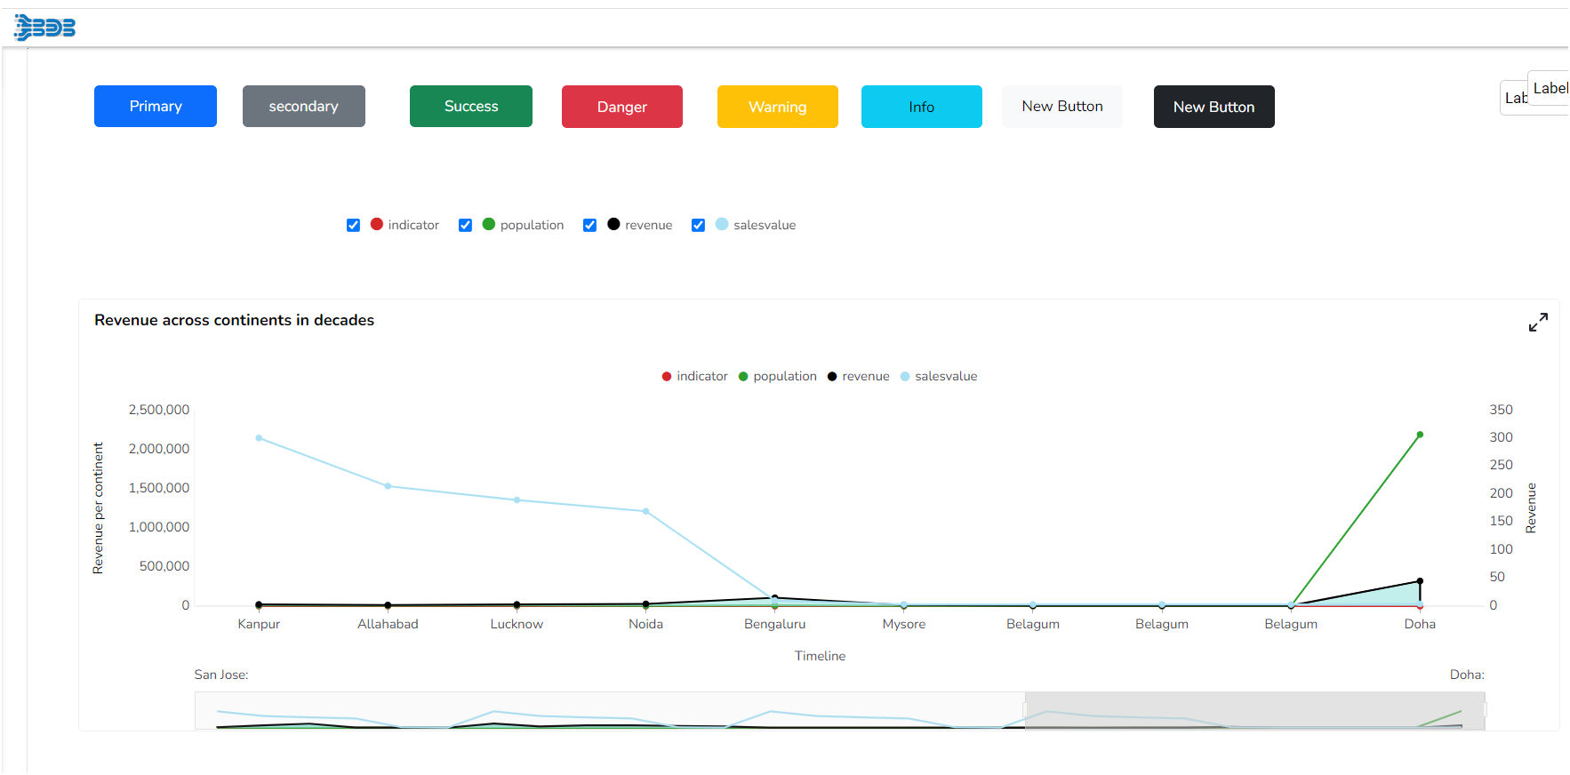Select the salesvalue data point above Allahabad

[x=388, y=486]
